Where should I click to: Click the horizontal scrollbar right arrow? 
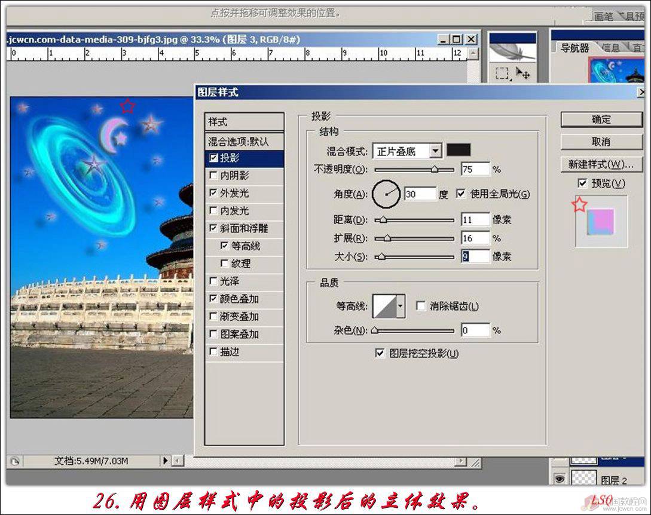pyautogui.click(x=460, y=461)
